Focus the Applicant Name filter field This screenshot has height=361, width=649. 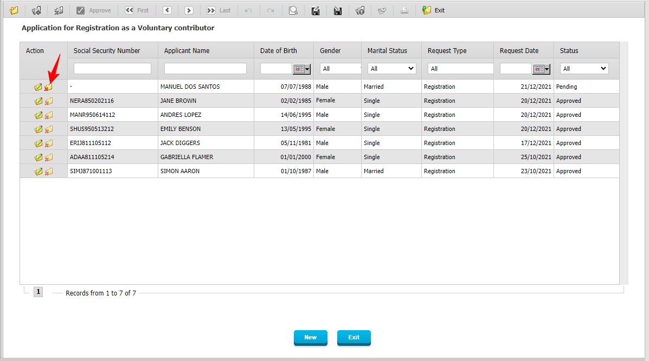(205, 69)
